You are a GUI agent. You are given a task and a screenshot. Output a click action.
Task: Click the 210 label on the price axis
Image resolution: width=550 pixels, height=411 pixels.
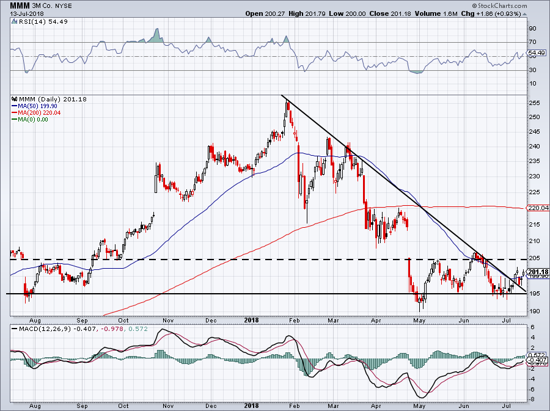535,241
